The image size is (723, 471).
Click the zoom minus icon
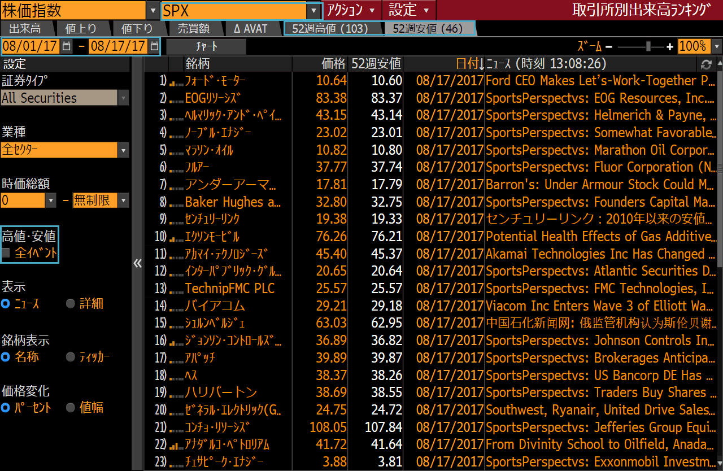pos(609,46)
